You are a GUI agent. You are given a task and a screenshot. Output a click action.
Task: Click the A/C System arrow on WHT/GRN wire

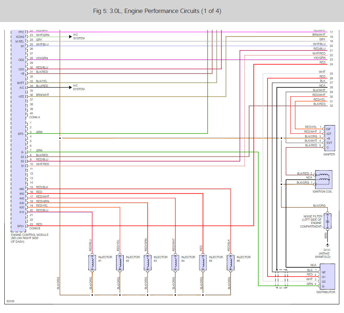[x=70, y=36]
